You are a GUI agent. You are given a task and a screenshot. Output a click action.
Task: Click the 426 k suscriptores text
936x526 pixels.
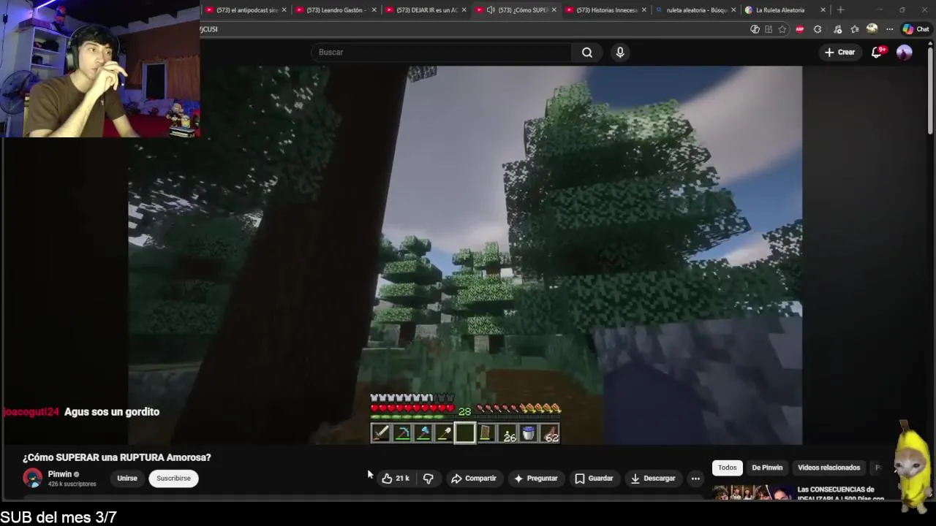tap(72, 484)
